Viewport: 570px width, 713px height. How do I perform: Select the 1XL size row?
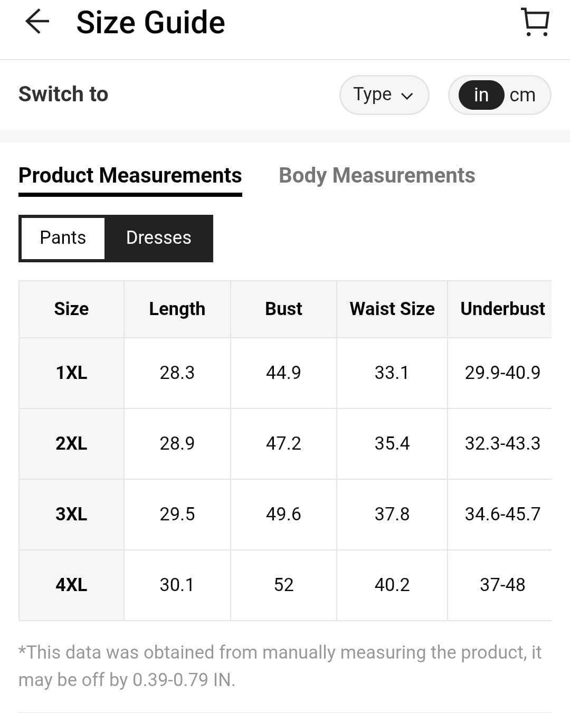coord(71,373)
